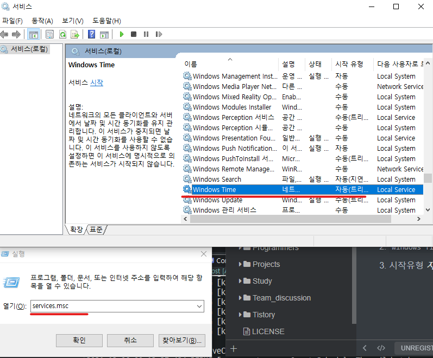This screenshot has height=358, width=433.
Task: Pause the service with the pause icon
Action: pos(146,34)
